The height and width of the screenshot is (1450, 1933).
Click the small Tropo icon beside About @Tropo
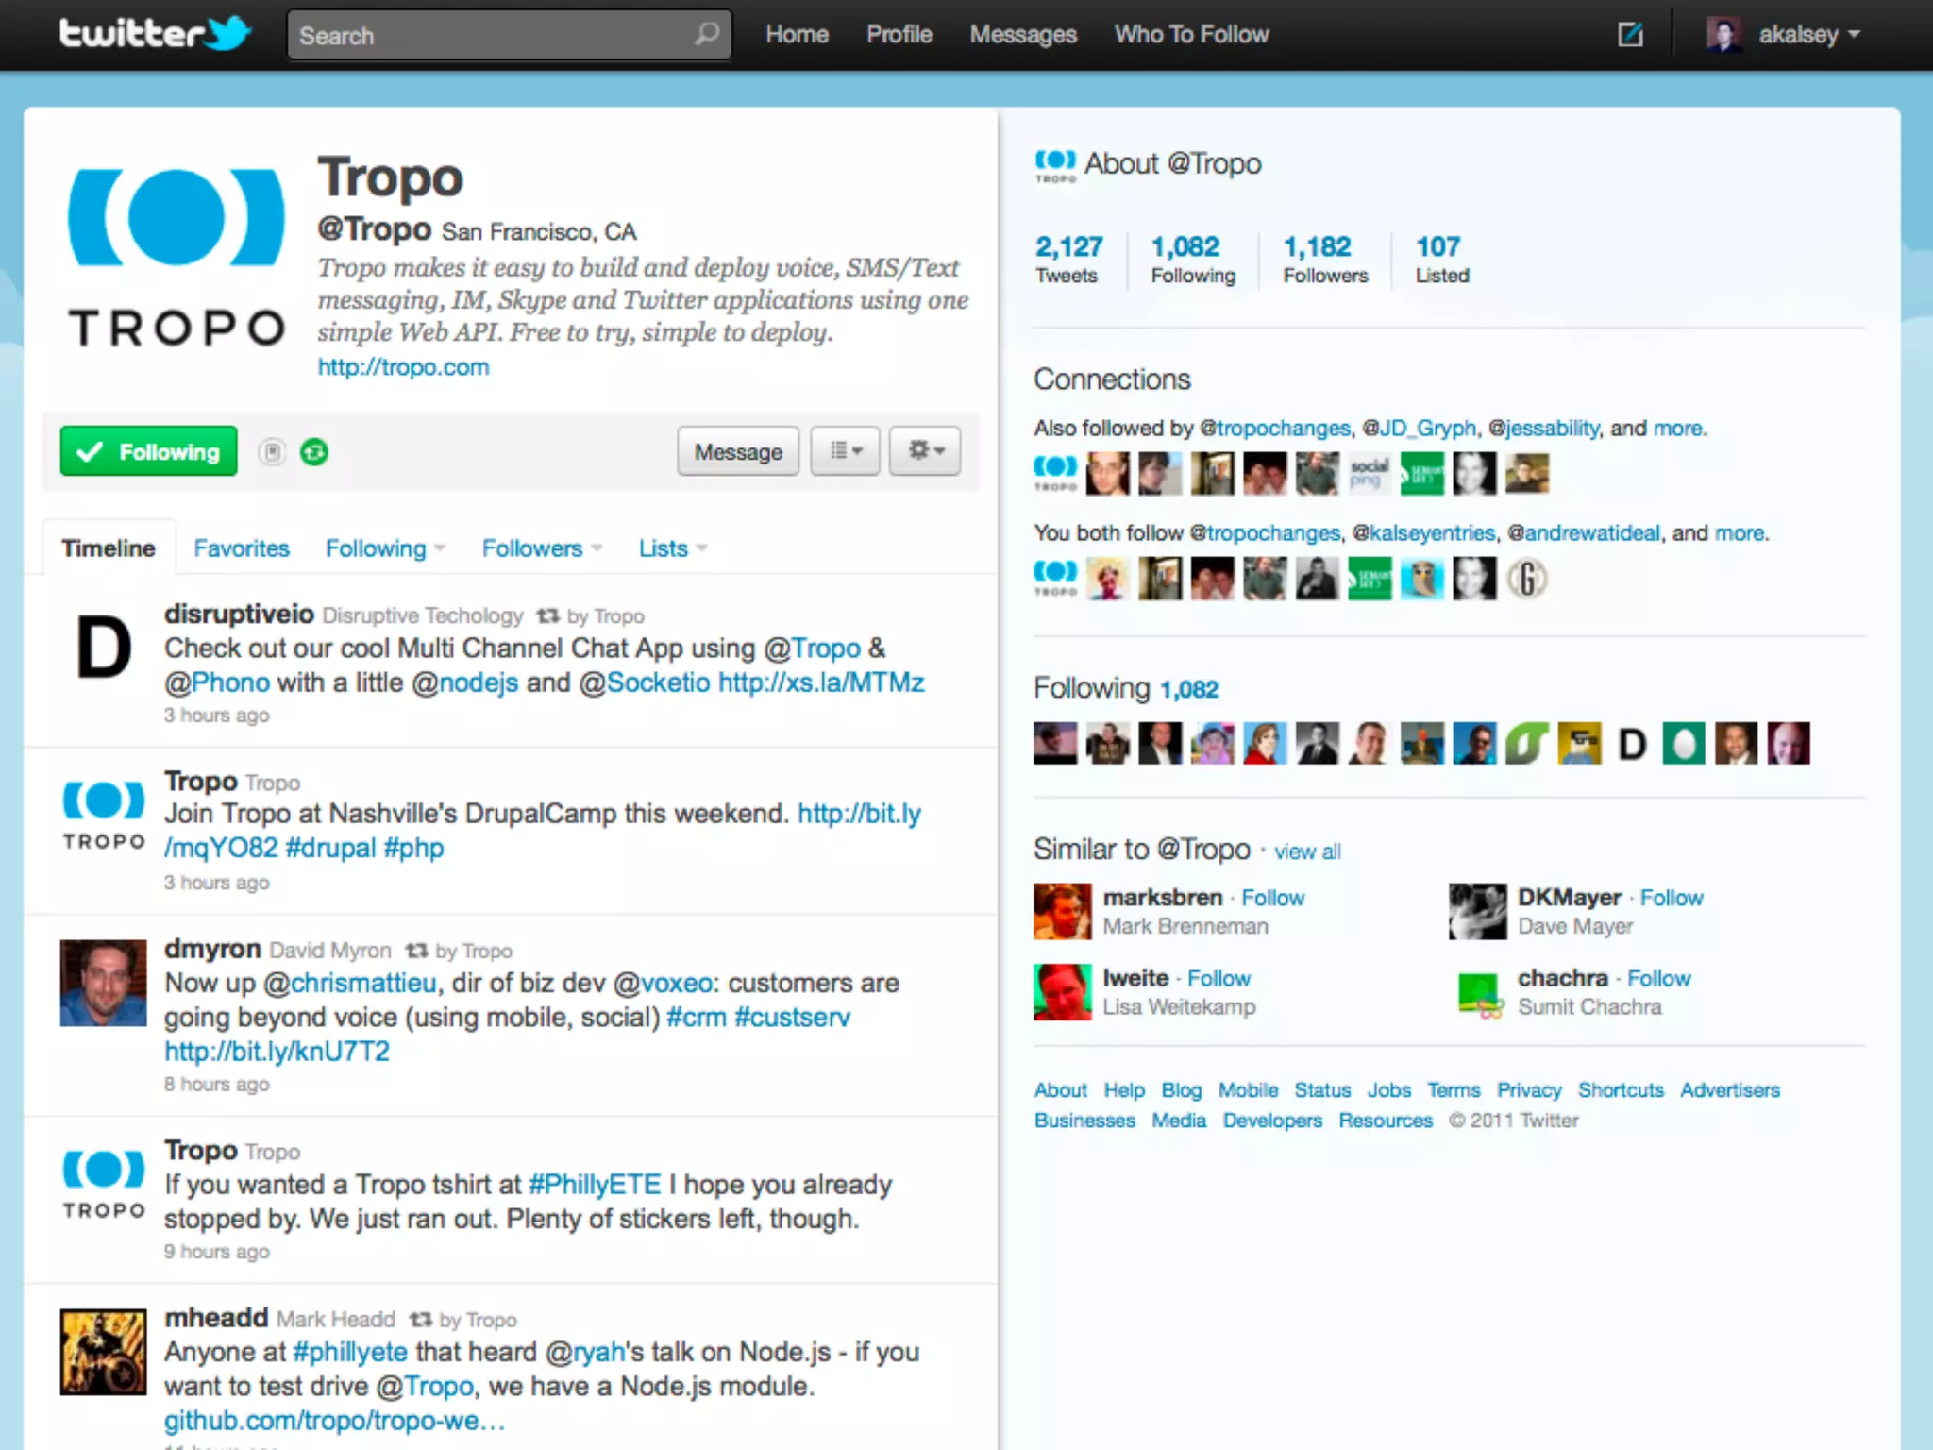(x=1054, y=165)
